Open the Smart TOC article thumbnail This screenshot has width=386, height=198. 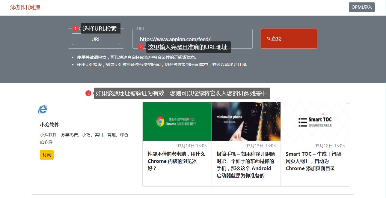pyautogui.click(x=315, y=121)
